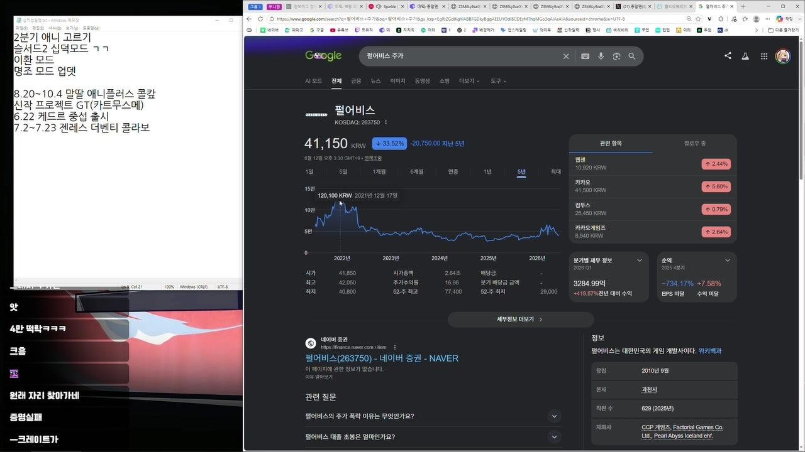
Task: Clear the Google search box text
Action: (x=566, y=56)
